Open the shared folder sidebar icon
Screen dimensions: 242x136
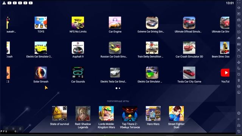click(x=239, y=56)
